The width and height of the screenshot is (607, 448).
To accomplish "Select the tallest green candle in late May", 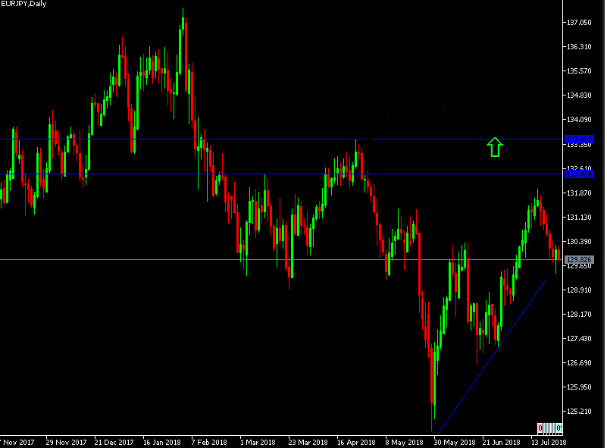I will [x=434, y=375].
